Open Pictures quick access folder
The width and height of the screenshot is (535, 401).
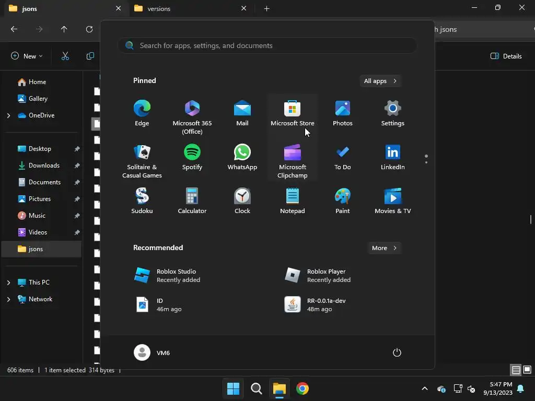(x=41, y=199)
